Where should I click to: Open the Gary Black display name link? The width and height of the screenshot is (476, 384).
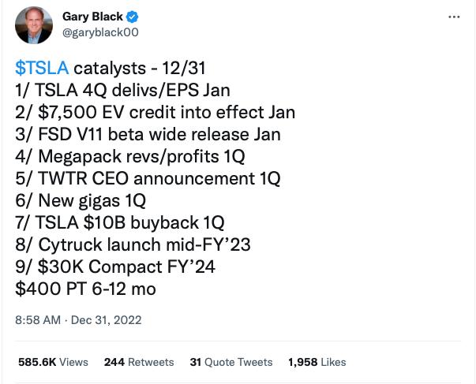92,16
